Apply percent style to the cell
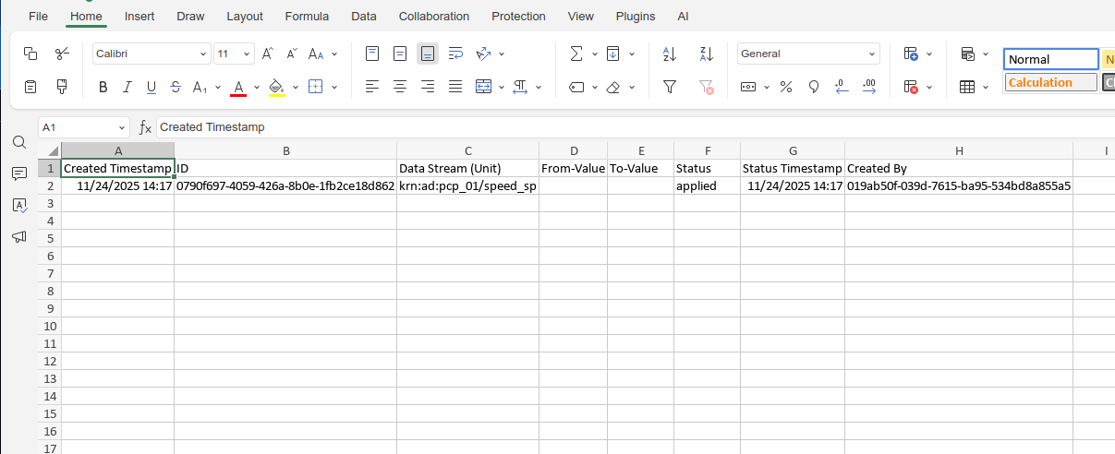This screenshot has height=454, width=1115. pyautogui.click(x=786, y=87)
